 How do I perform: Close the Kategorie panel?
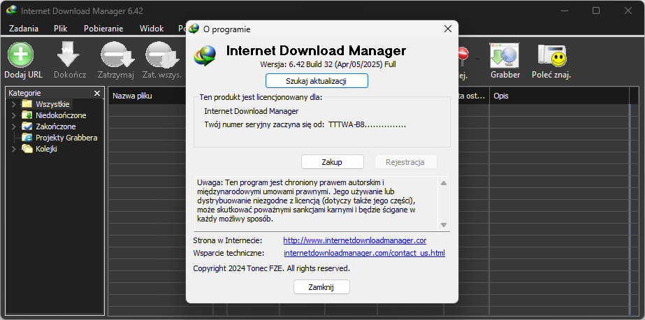(x=97, y=94)
